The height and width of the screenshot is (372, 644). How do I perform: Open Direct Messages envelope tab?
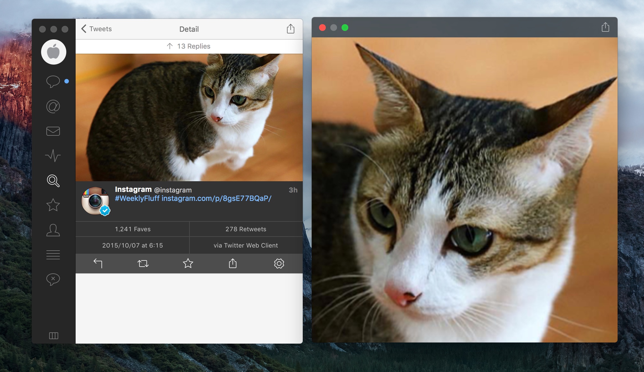coord(53,131)
